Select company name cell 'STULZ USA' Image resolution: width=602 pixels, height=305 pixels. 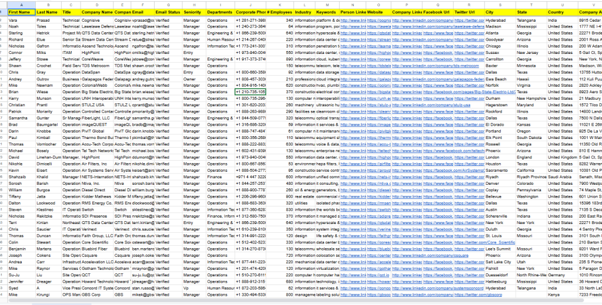[97, 105]
